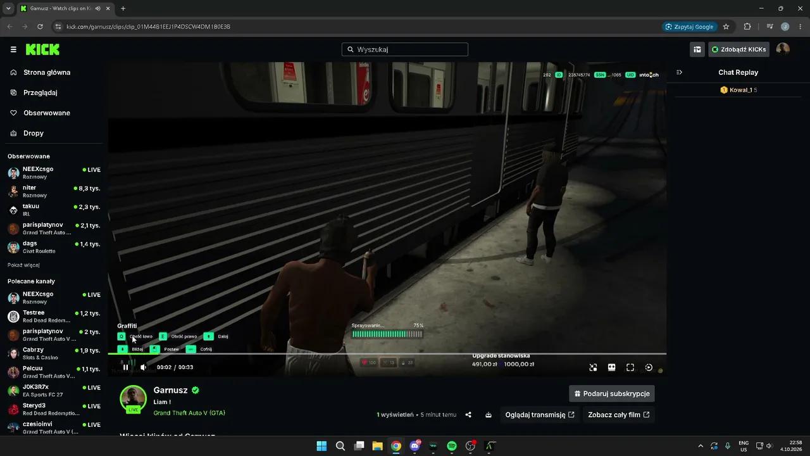Screen dimensions: 810x456
Task: Collapse sidebar with the hamburger menu icon
Action: coord(13,49)
